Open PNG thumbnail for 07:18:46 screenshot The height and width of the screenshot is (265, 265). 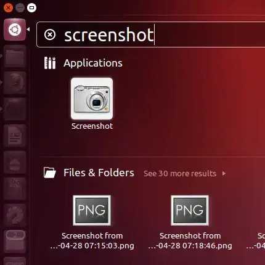coord(190,210)
